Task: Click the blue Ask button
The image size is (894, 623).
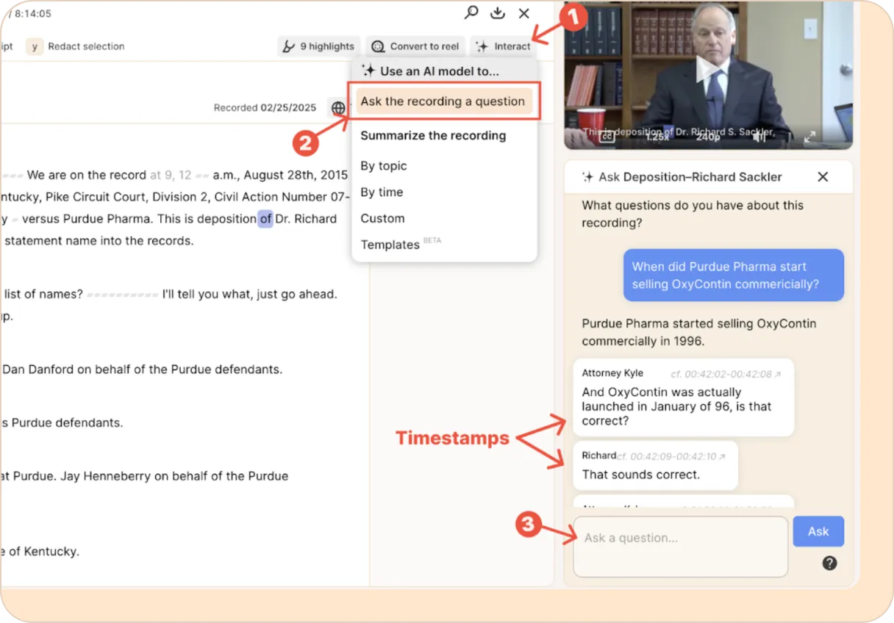Action: point(818,532)
